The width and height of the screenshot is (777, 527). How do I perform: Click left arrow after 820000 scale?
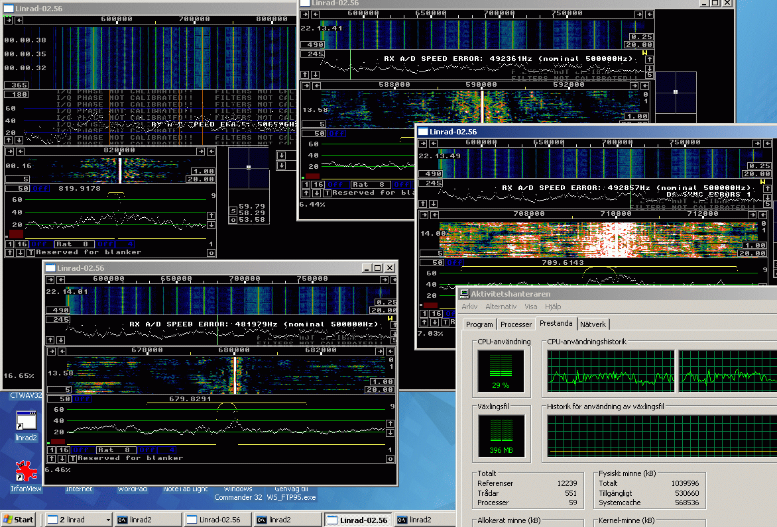coord(211,151)
